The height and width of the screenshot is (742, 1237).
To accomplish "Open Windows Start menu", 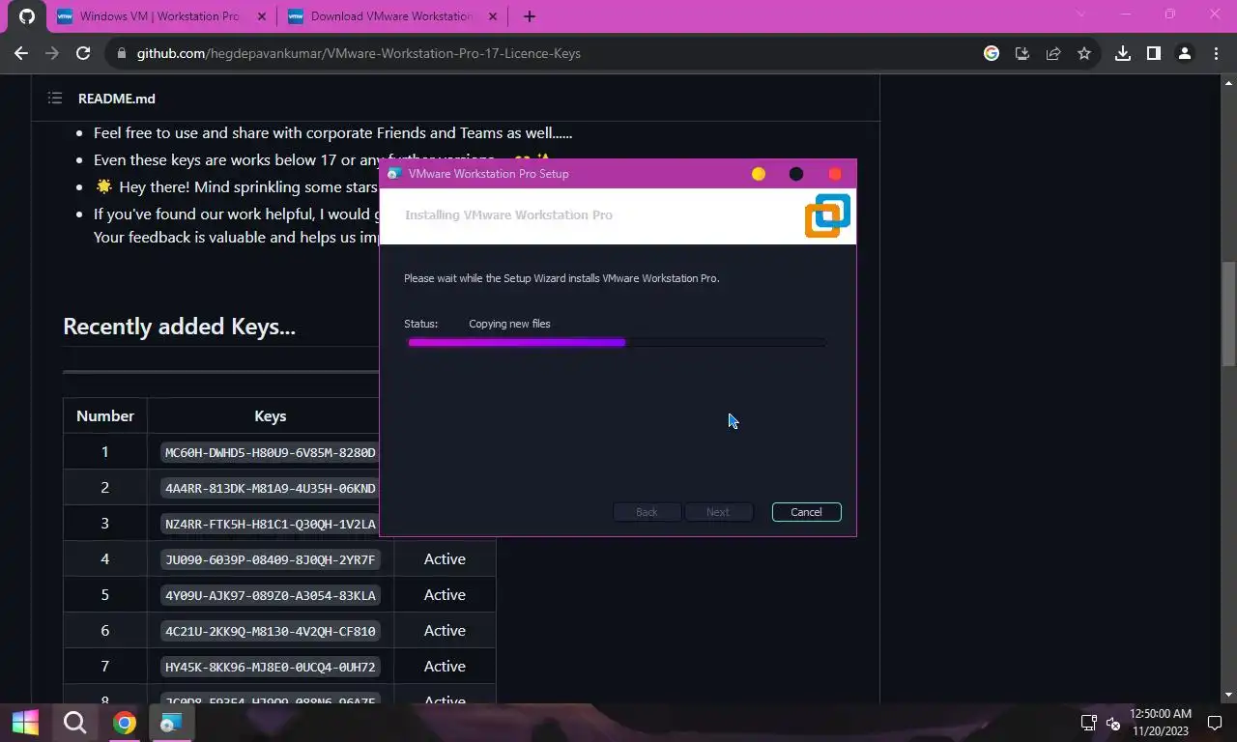I will click(x=25, y=723).
